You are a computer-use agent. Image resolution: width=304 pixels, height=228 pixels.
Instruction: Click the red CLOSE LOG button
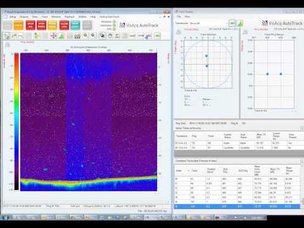click(64, 25)
